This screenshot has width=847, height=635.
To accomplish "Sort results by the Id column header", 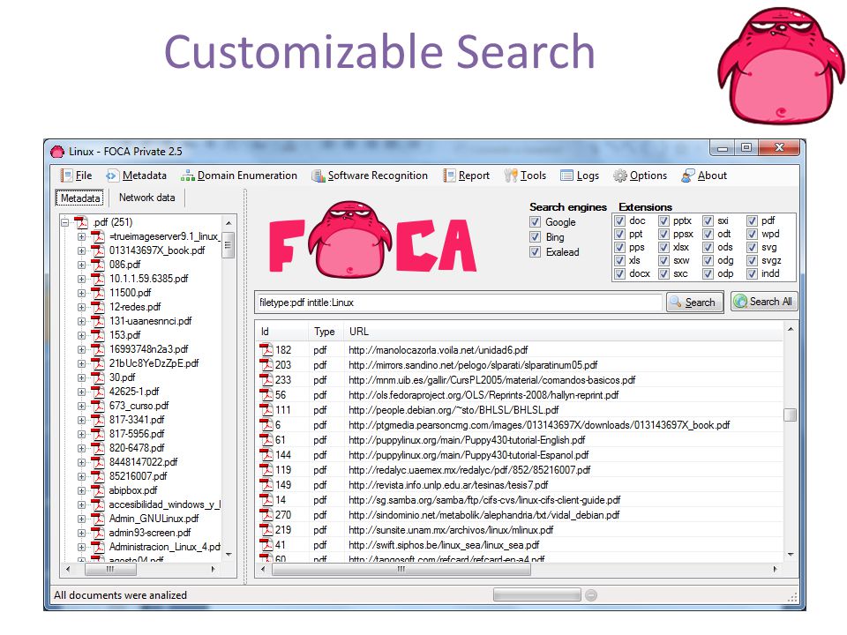I will click(282, 332).
